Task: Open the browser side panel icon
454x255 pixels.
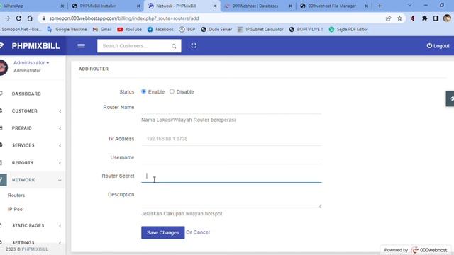Action: click(436, 18)
